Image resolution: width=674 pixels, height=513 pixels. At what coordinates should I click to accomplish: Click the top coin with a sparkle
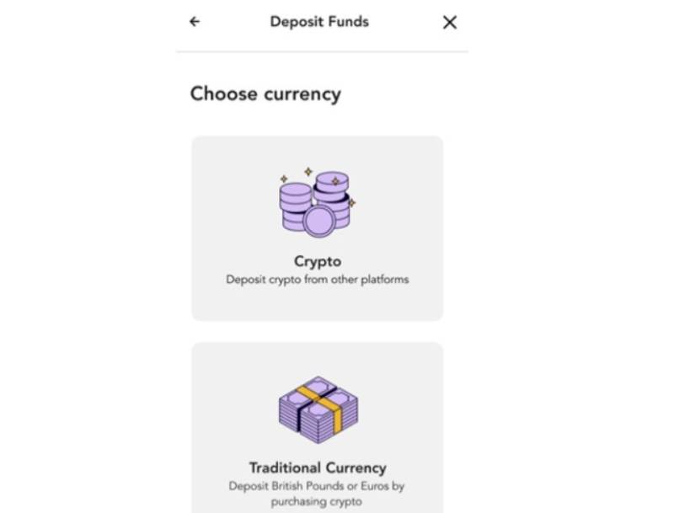tap(332, 180)
